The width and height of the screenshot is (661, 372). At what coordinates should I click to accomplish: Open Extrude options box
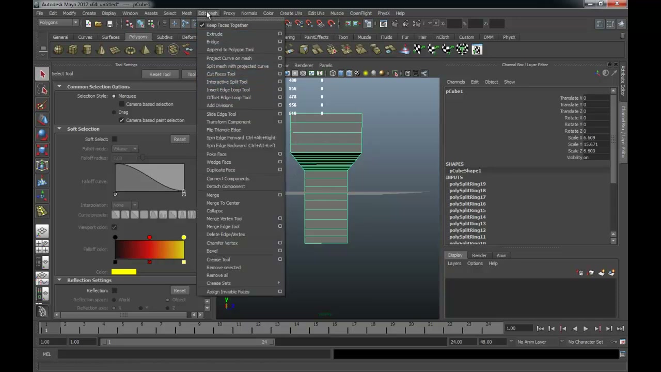(x=280, y=34)
